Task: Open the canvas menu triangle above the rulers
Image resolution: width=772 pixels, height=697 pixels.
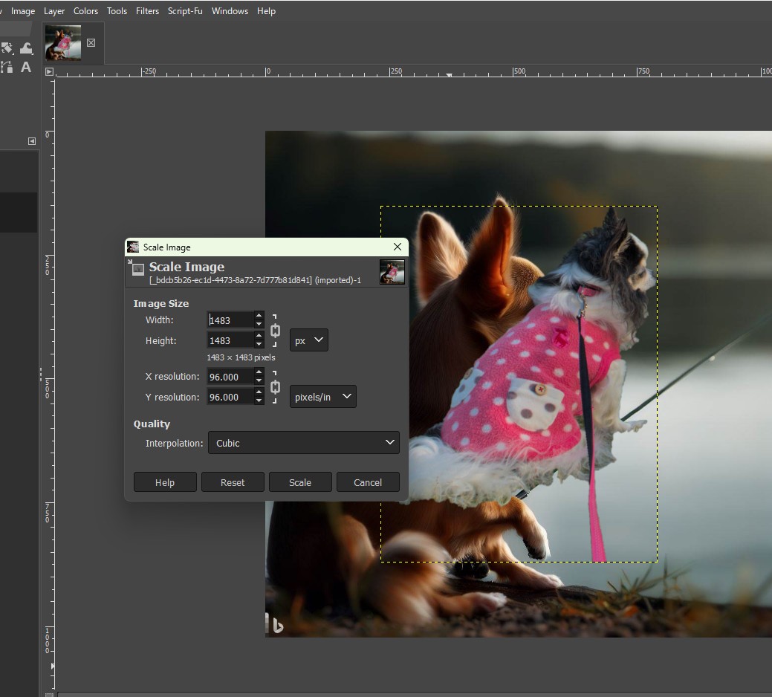Action: 49,71
